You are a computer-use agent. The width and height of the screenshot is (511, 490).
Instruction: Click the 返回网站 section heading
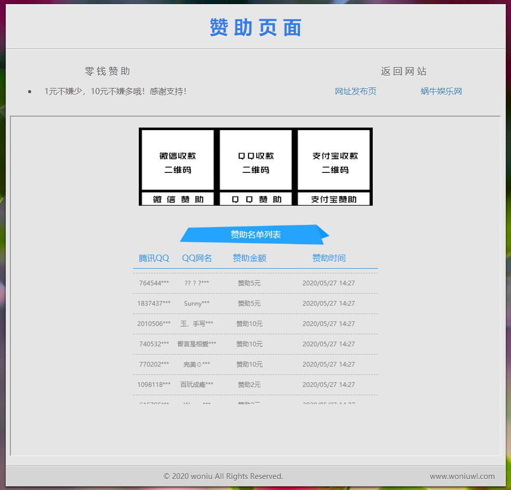point(404,71)
